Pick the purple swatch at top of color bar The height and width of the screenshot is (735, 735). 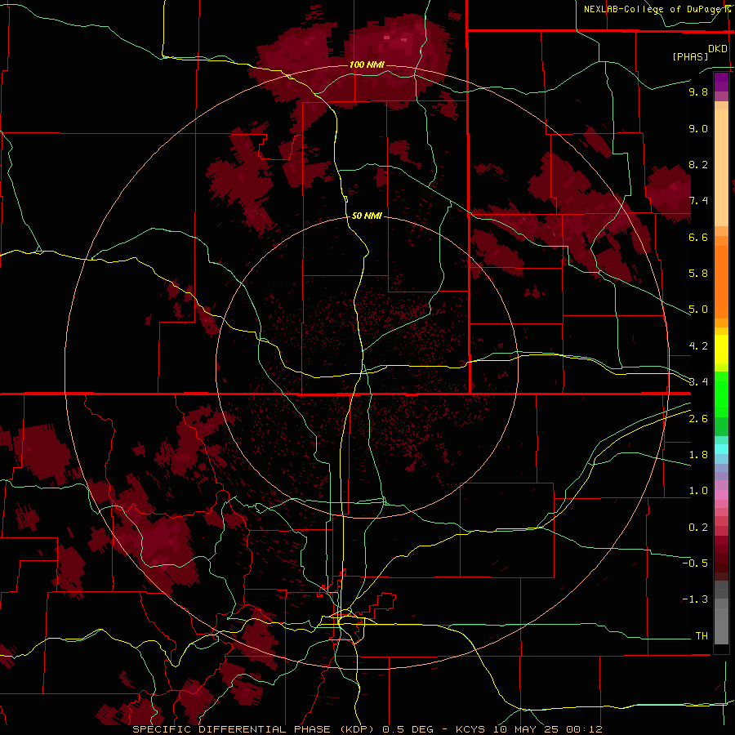click(721, 82)
